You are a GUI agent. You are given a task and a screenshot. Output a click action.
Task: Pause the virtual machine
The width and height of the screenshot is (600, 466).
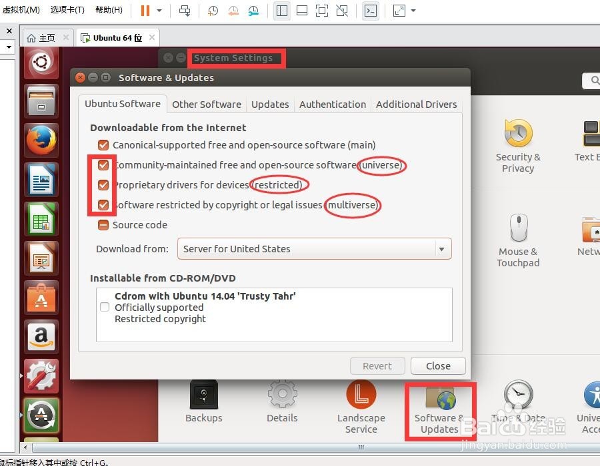coord(145,10)
